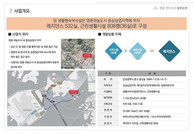Click value 생활숙박시설(레지던스), 근린생활시설
This screenshot has height=134, width=194.
(x=141, y=91)
